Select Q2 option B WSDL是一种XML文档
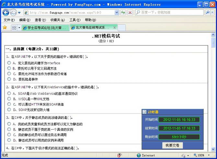Screen dimensions: 217x159 coord(9,99)
